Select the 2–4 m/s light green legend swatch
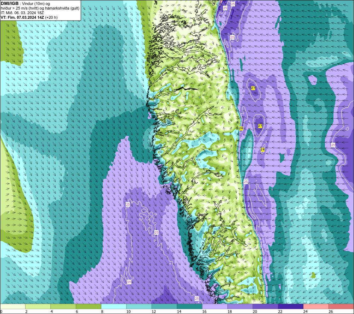354x314 pixels. pos(38,306)
